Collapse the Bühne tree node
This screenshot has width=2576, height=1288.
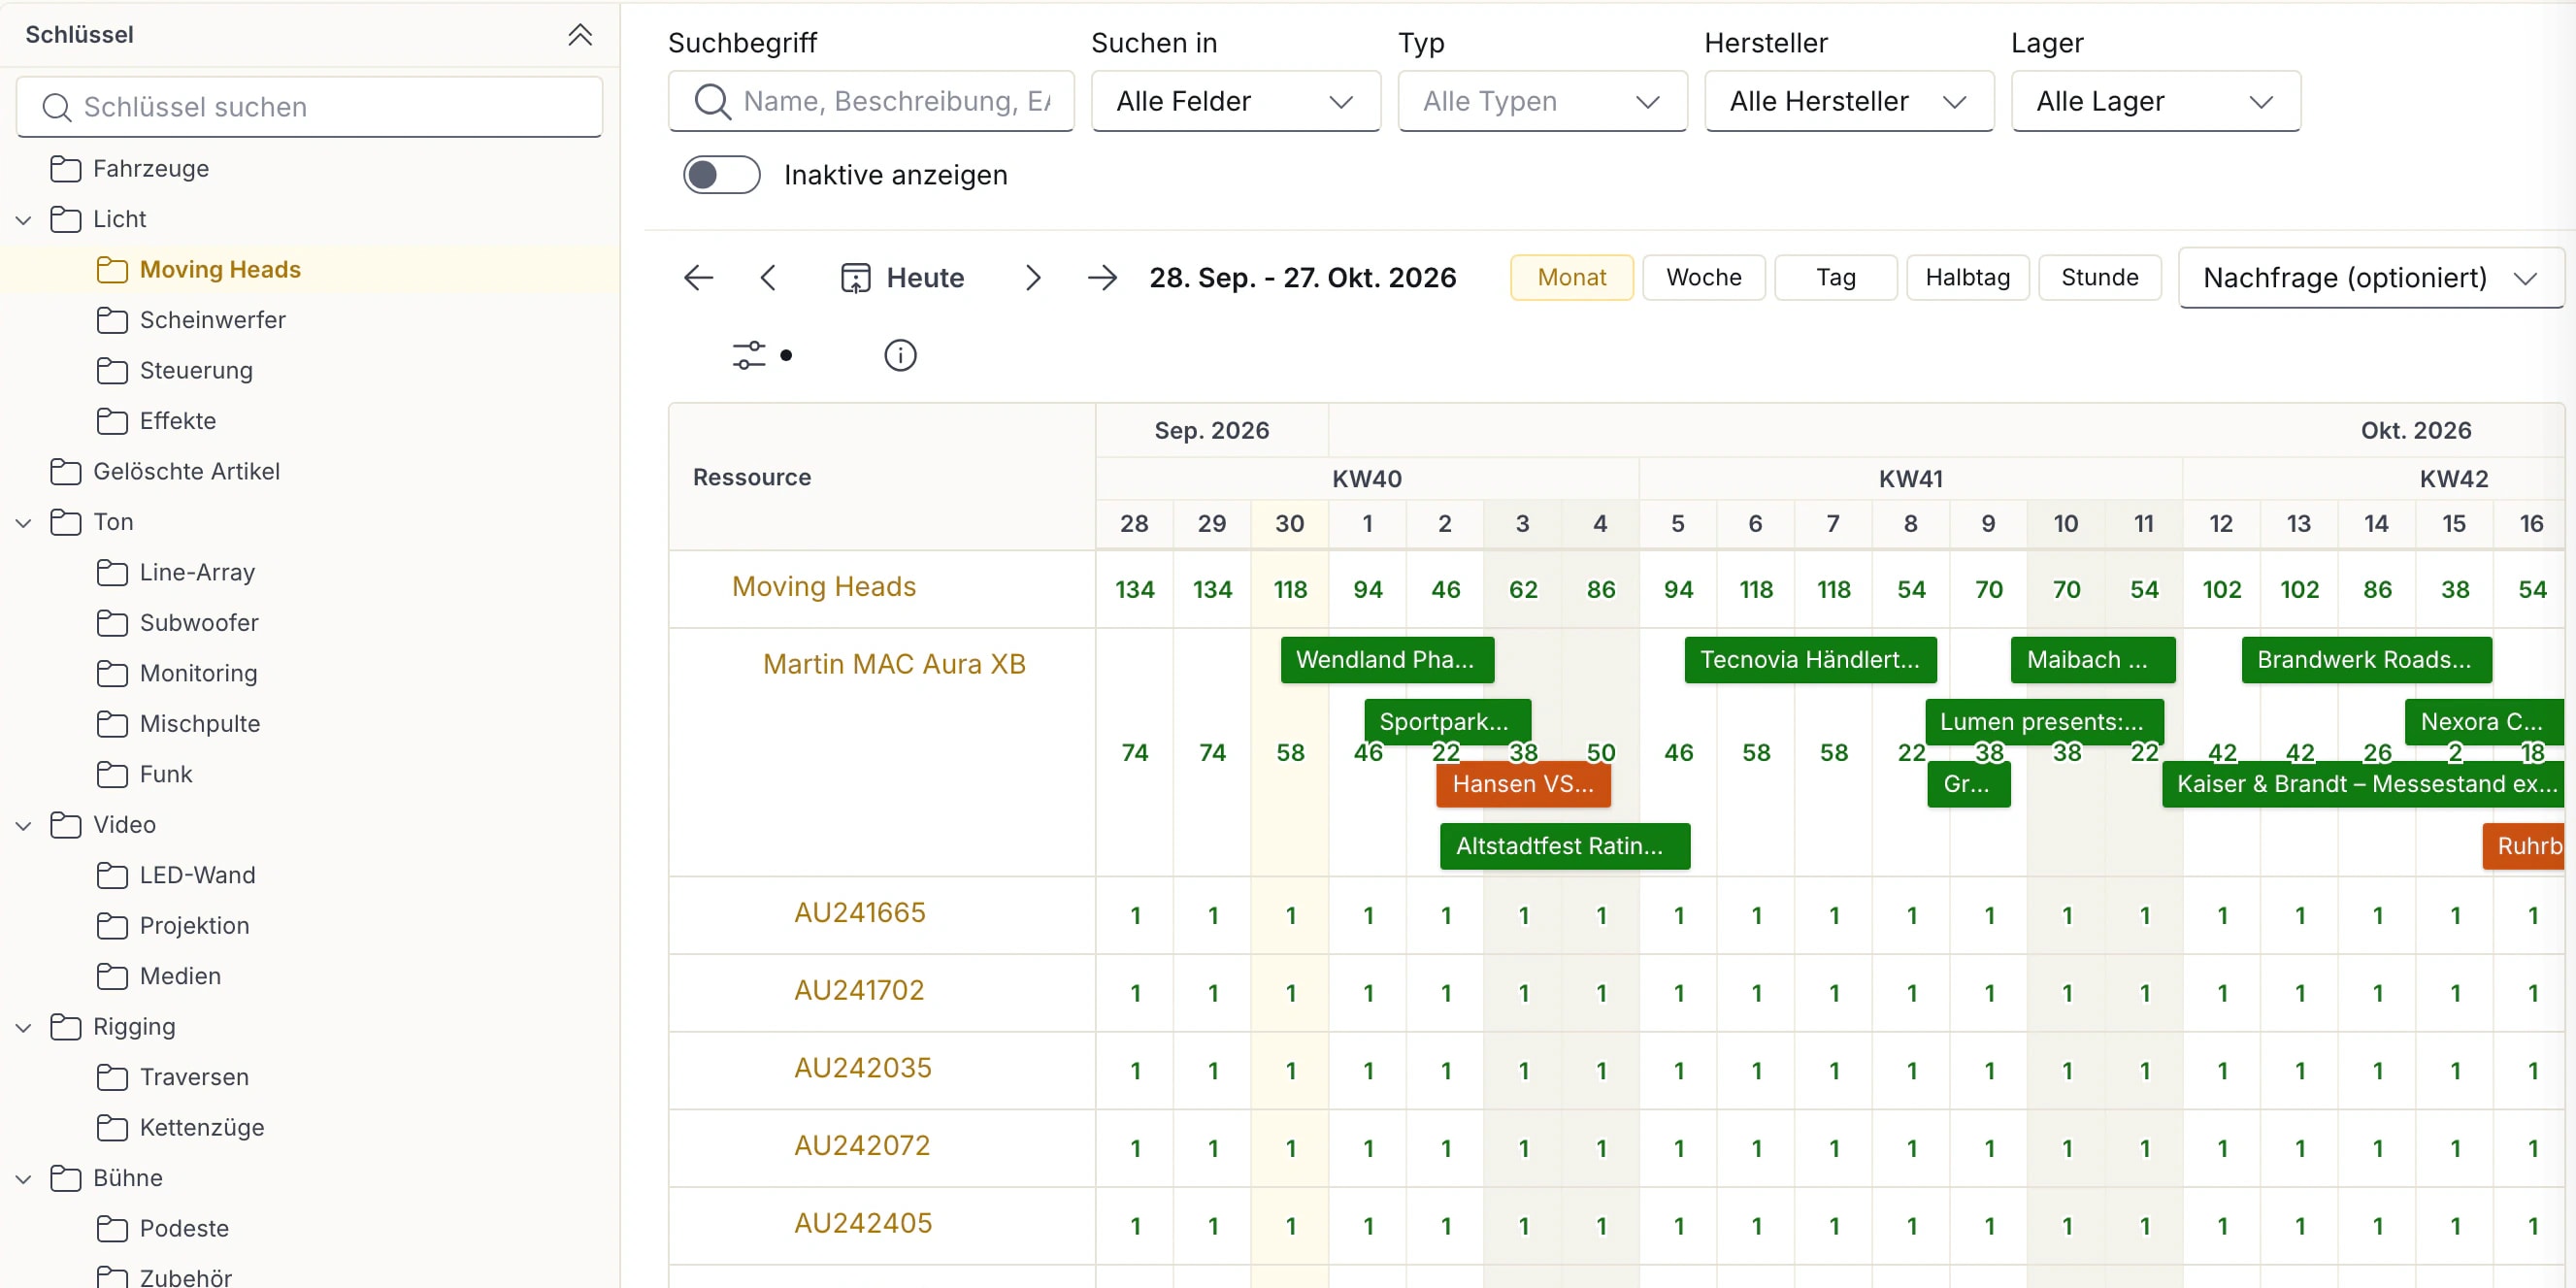click(24, 1178)
